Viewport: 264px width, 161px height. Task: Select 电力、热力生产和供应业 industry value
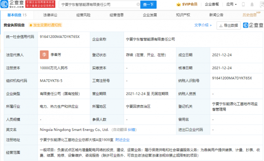click(59, 106)
